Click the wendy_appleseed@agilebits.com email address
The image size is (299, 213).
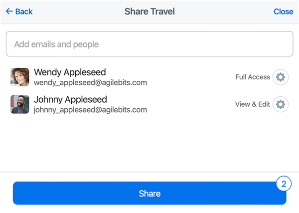click(x=90, y=83)
